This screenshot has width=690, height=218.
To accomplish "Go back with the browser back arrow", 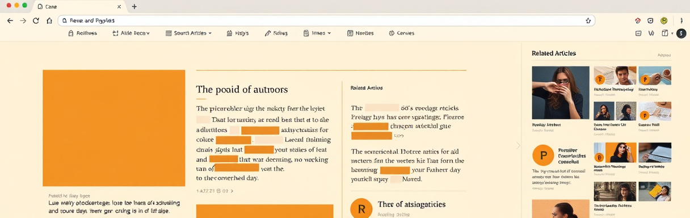I will coord(10,20).
